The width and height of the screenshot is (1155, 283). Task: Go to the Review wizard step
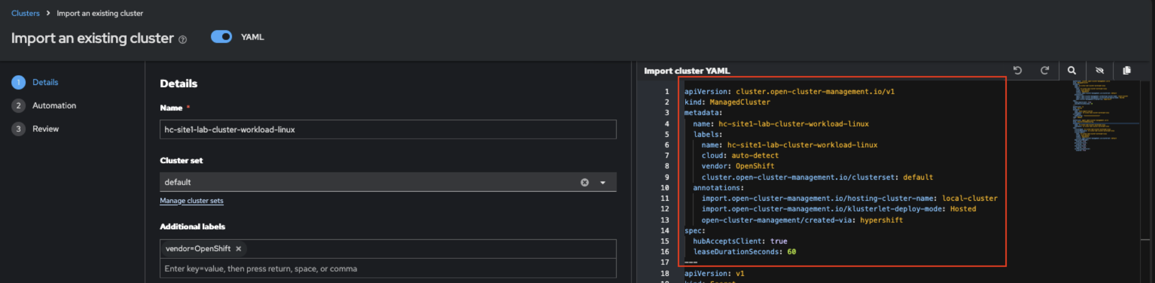click(45, 129)
